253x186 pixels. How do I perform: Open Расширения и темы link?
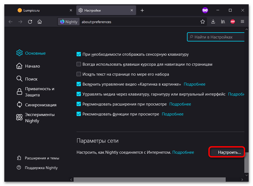coord(38,158)
